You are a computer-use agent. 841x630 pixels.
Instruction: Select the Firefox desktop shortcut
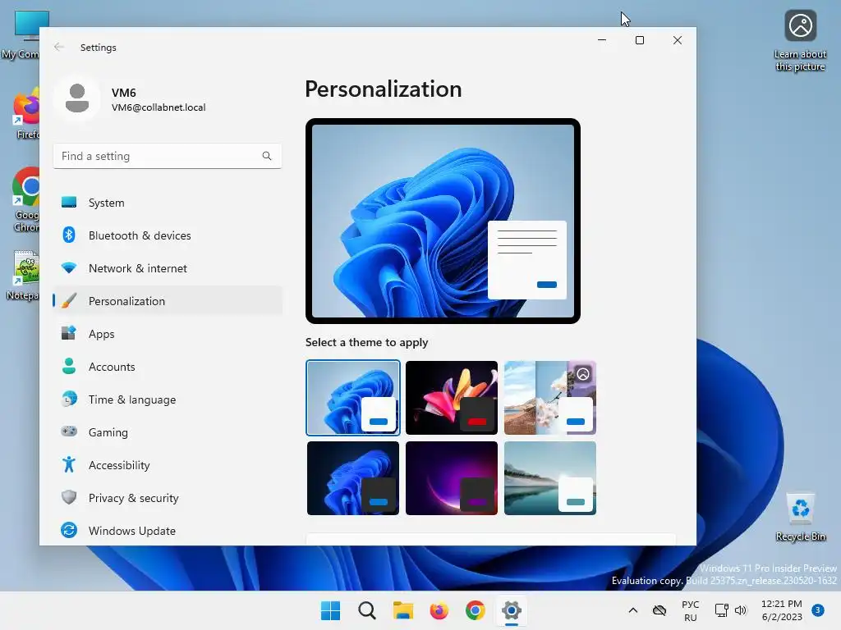pyautogui.click(x=25, y=114)
